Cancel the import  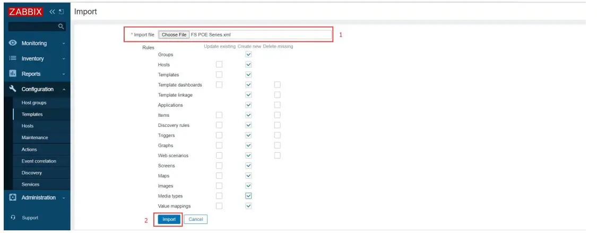click(196, 219)
